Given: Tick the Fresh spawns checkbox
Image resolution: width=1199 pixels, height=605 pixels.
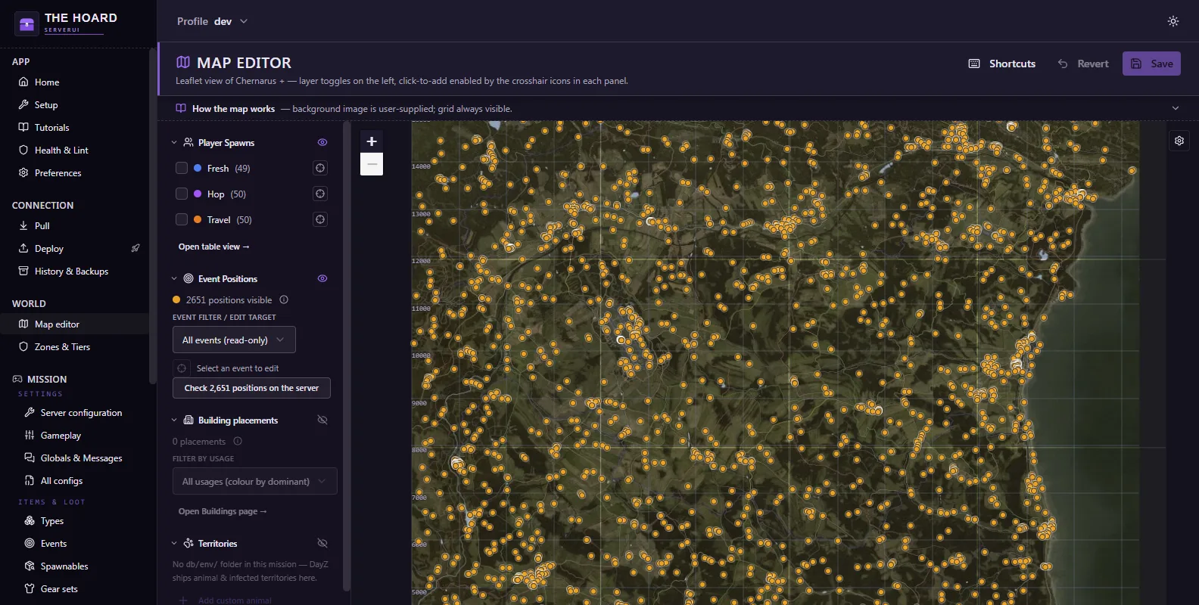Looking at the screenshot, I should pos(182,168).
